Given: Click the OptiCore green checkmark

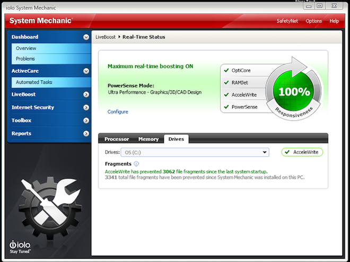Looking at the screenshot, I should pos(226,70).
